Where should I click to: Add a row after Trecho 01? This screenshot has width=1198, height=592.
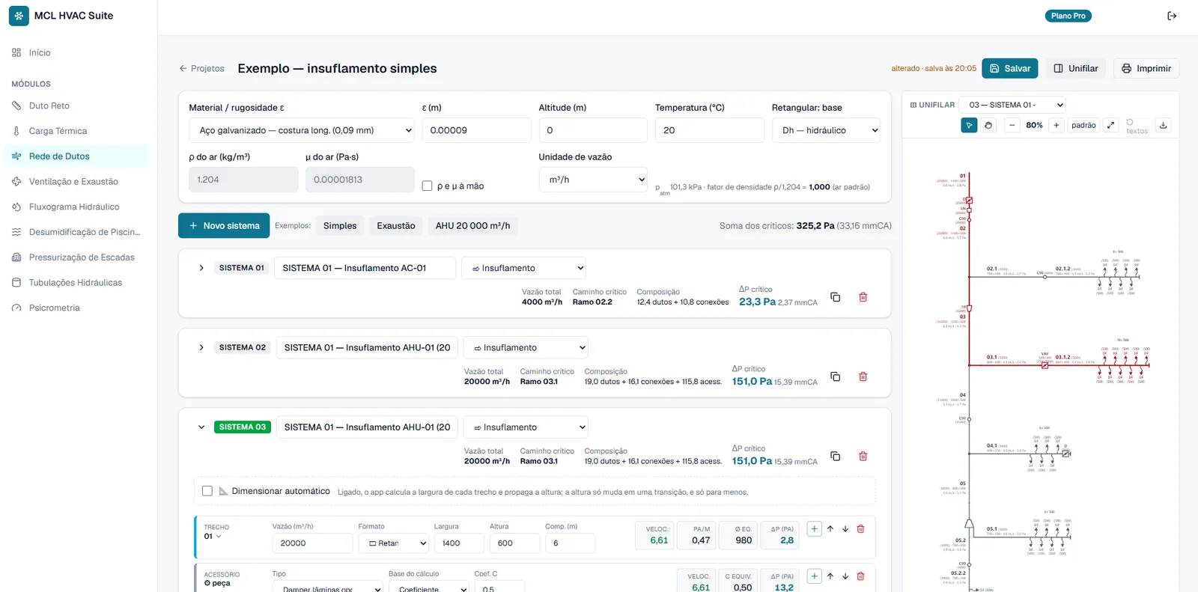point(814,528)
